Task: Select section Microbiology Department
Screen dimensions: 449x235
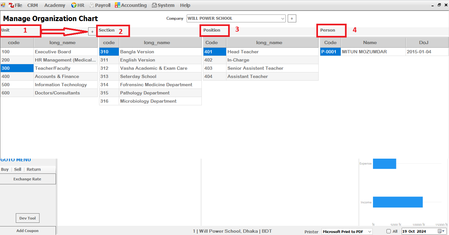Action: 150,101
